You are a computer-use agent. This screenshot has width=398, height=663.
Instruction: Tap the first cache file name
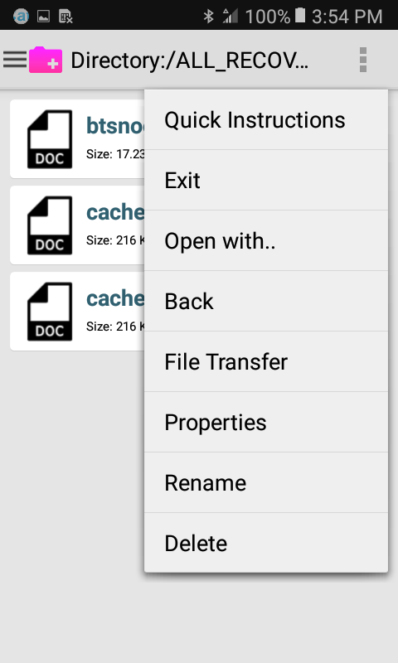(x=115, y=212)
